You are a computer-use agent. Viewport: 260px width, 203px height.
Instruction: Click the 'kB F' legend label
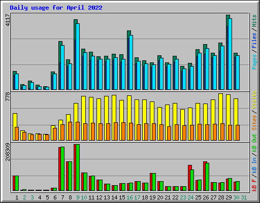[x=254, y=185]
